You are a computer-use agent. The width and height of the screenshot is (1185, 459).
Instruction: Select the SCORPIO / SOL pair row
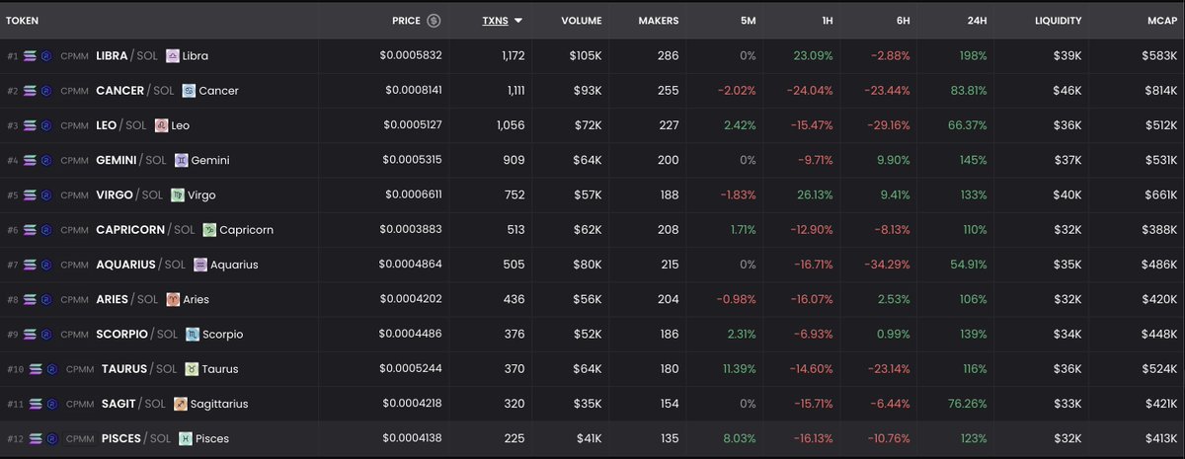click(x=592, y=334)
